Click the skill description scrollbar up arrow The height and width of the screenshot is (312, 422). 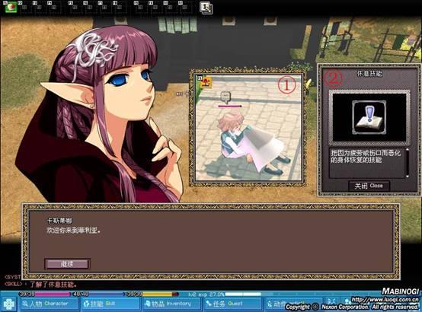coord(408,150)
